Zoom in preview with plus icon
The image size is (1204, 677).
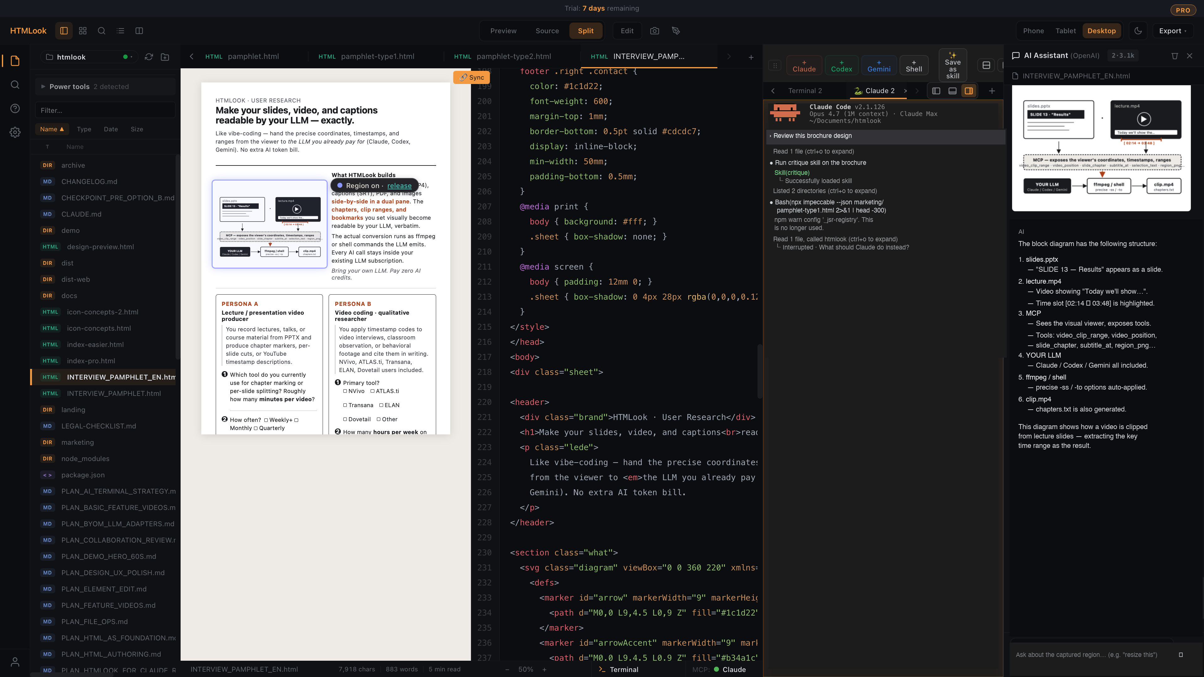point(545,669)
